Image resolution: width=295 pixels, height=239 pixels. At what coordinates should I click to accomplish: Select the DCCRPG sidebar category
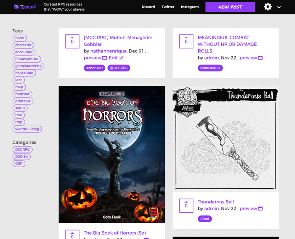click(22, 150)
